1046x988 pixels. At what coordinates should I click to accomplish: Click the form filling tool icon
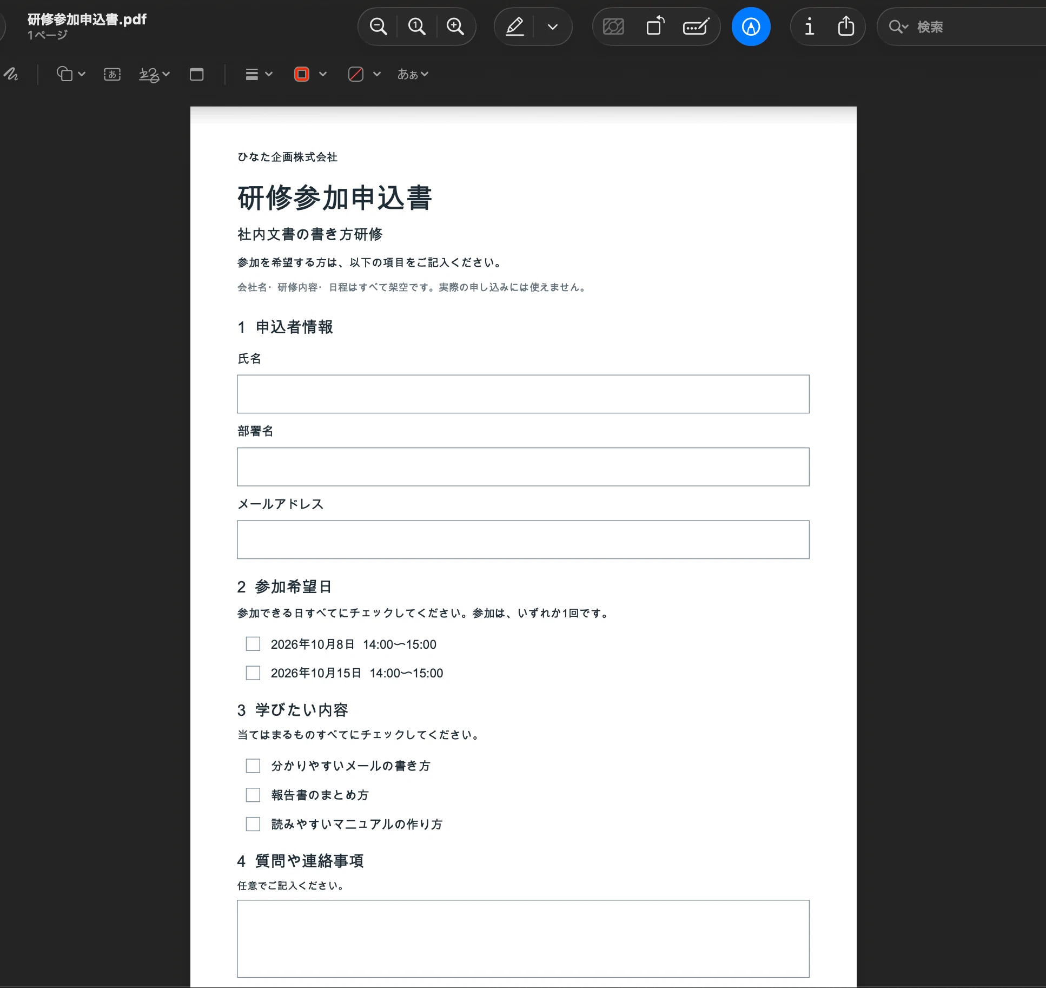click(696, 27)
